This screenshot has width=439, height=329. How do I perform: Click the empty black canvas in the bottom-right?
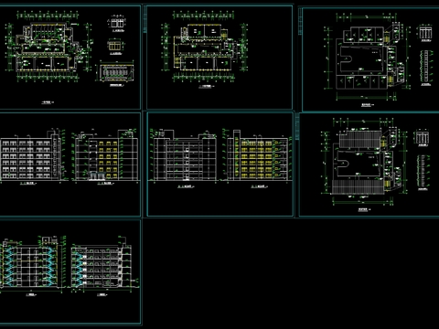tap(290, 272)
